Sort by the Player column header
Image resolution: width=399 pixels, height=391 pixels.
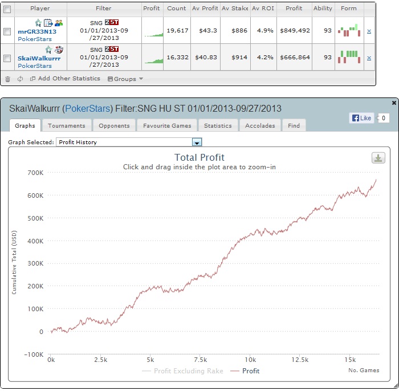coord(40,9)
